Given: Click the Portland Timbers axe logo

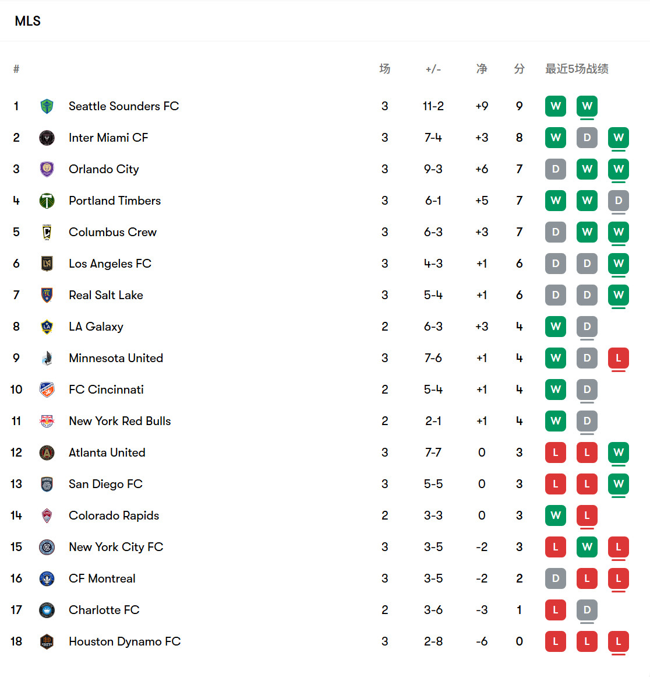Looking at the screenshot, I should pos(47,201).
